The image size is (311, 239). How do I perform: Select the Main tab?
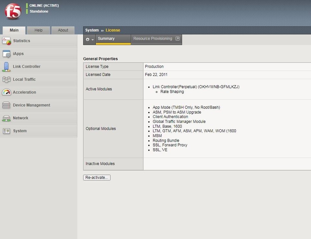(x=14, y=30)
